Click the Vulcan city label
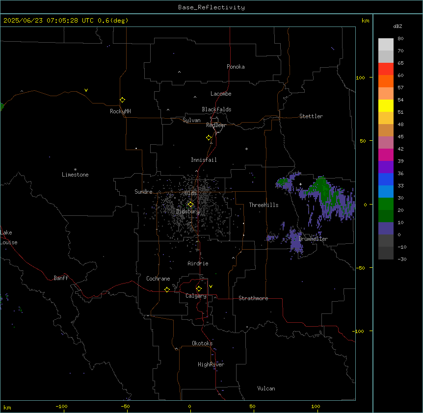This screenshot has width=423, height=413. pyautogui.click(x=266, y=388)
